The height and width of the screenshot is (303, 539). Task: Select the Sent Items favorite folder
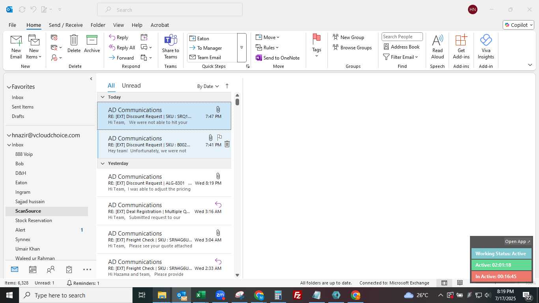22,107
